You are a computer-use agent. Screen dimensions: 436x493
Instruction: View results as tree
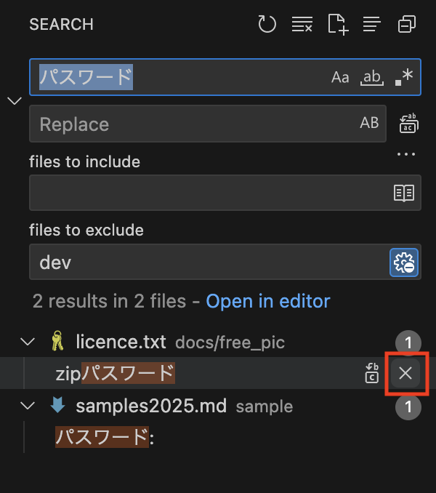pyautogui.click(x=372, y=24)
